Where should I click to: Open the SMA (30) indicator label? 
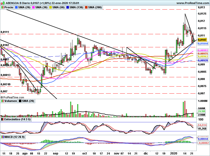click(41, 7)
